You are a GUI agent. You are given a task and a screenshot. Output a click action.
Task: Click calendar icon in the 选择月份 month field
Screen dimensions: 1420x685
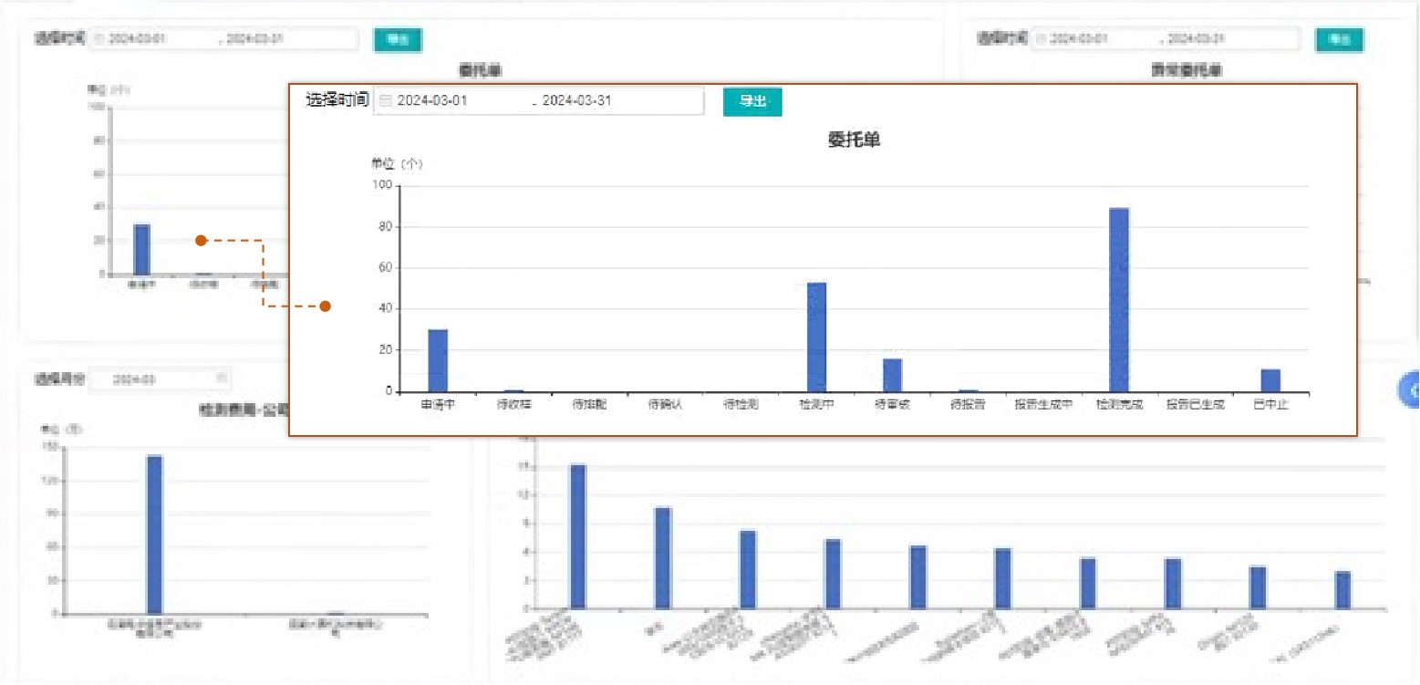(221, 378)
